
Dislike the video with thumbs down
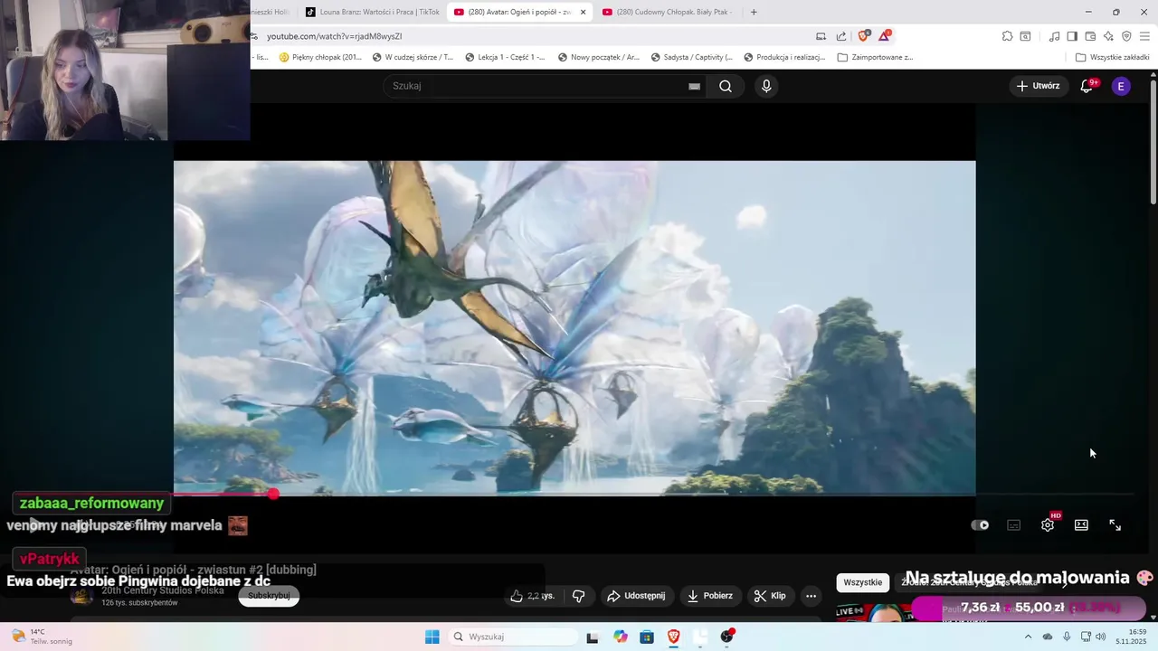coord(579,596)
